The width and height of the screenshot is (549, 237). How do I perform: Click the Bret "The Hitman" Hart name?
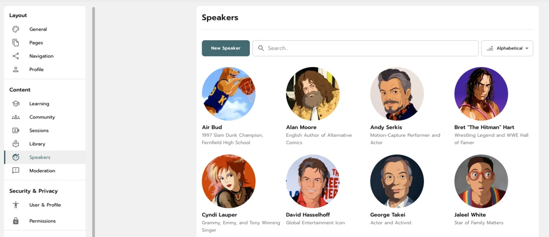click(484, 127)
